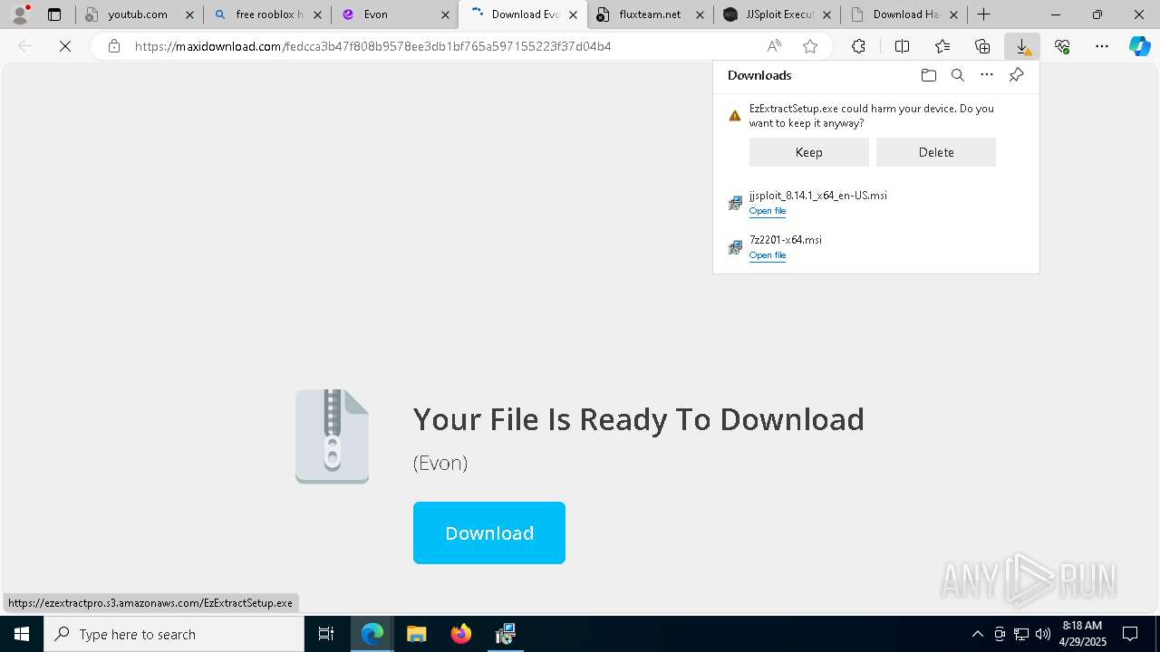The image size is (1160, 652).
Task: Switch to the Evon tab
Action: coord(394,14)
